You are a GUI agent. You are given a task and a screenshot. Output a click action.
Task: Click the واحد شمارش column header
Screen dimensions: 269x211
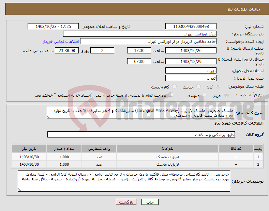click(x=99, y=149)
